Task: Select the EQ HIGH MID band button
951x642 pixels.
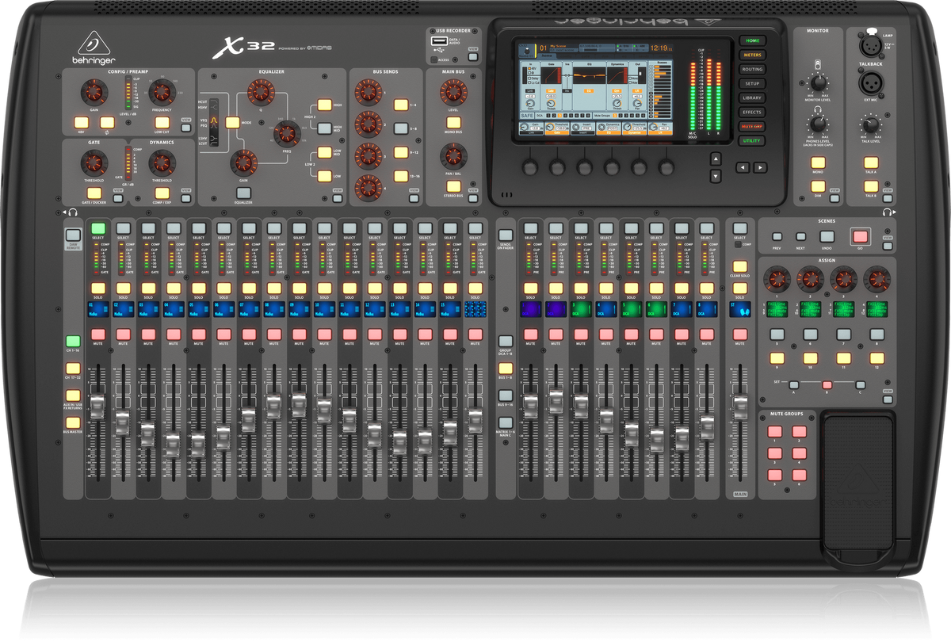Action: [325, 128]
